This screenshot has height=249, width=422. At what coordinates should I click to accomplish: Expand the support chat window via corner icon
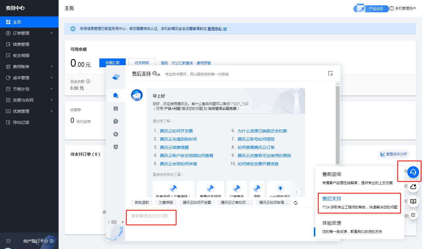tap(330, 73)
